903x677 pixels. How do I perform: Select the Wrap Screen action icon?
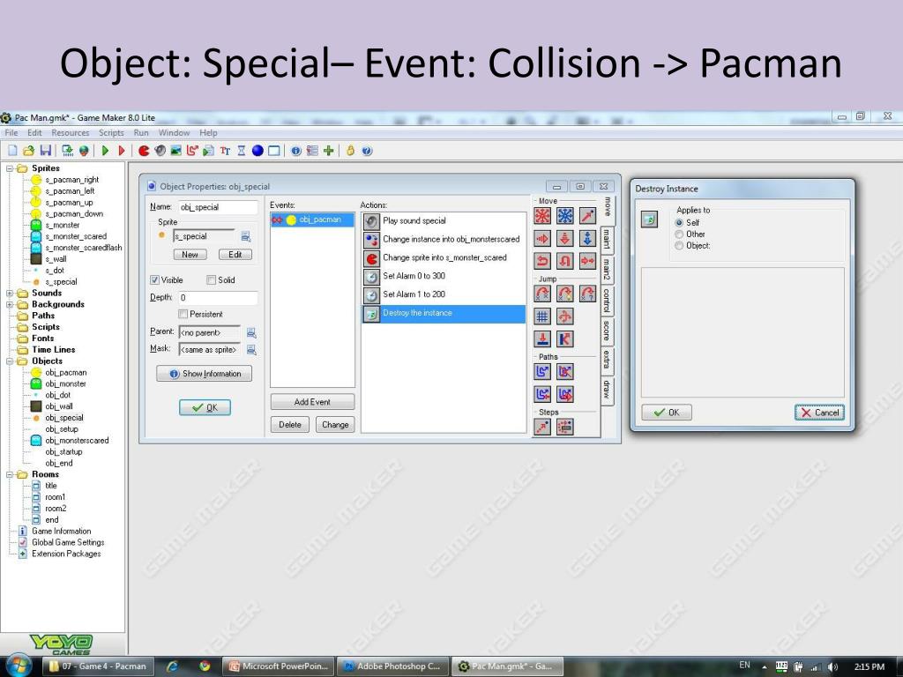click(565, 316)
